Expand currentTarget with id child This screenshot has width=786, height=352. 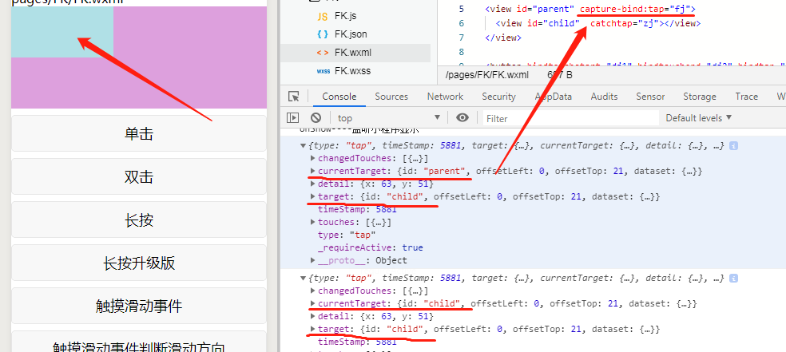pyautogui.click(x=313, y=303)
